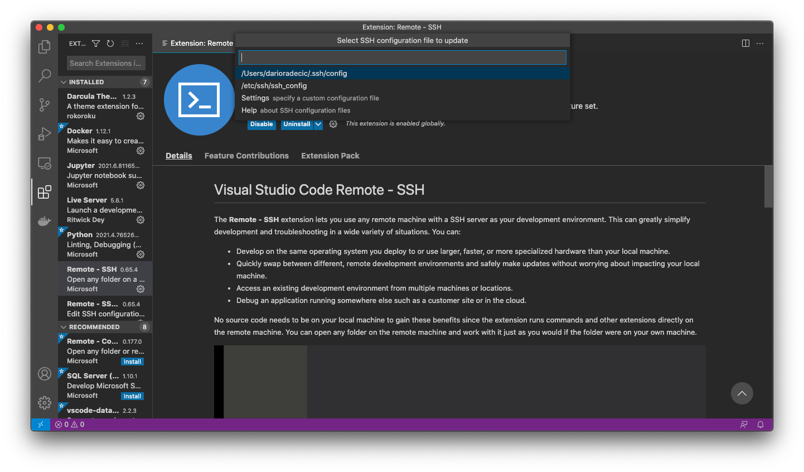
Task: Open the Explorer view in activity bar
Action: click(45, 47)
